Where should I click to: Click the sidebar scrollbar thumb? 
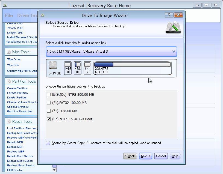coord(54,166)
